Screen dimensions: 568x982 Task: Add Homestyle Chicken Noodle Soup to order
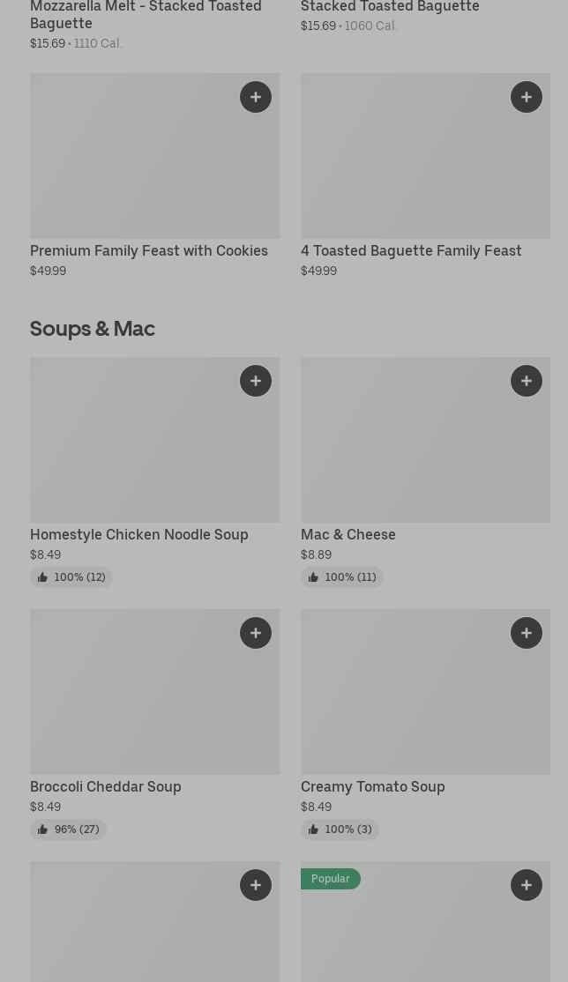256,381
